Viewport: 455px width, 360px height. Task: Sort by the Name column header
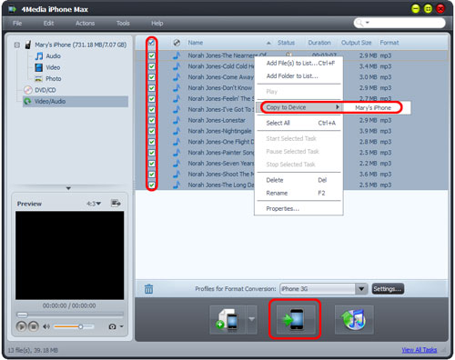click(196, 43)
